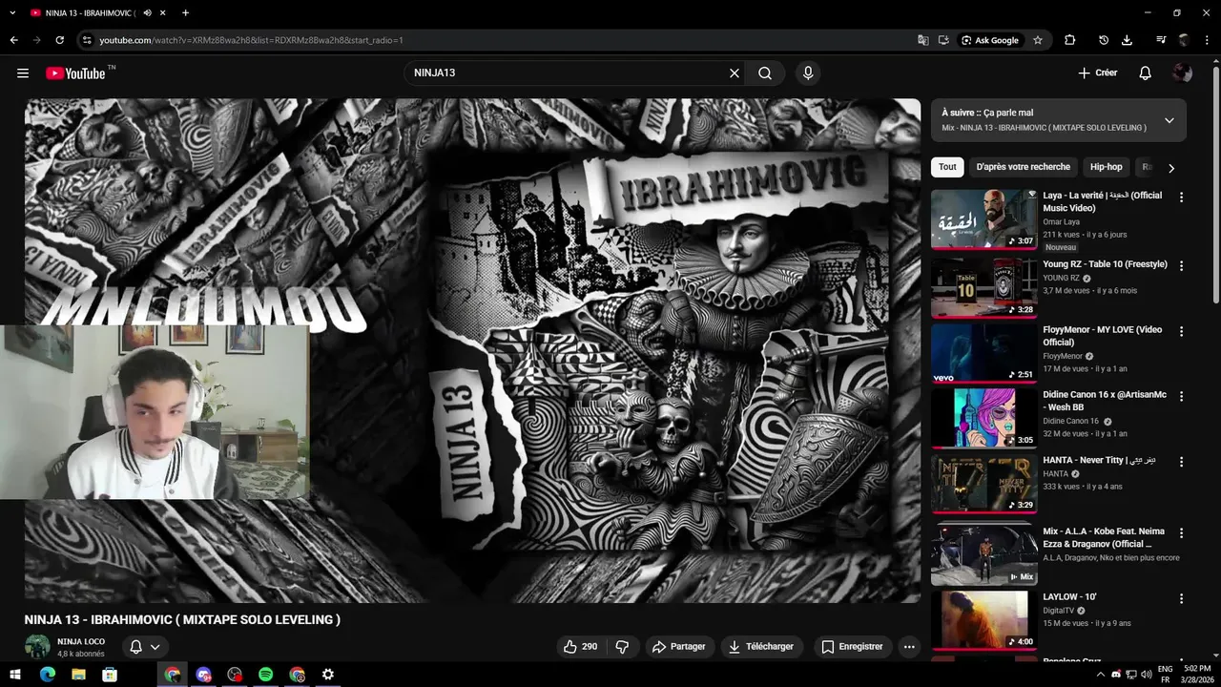This screenshot has width=1221, height=687.
Task: Open NINJA LOCO channel avatar
Action: [x=37, y=647]
